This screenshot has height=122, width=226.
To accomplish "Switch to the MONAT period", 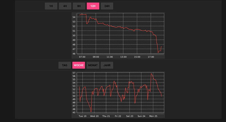I will pos(93,65).
